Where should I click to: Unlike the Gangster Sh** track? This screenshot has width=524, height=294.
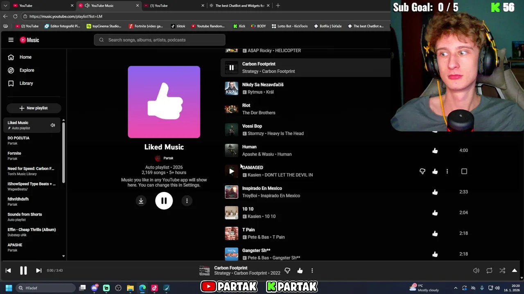coord(435,254)
